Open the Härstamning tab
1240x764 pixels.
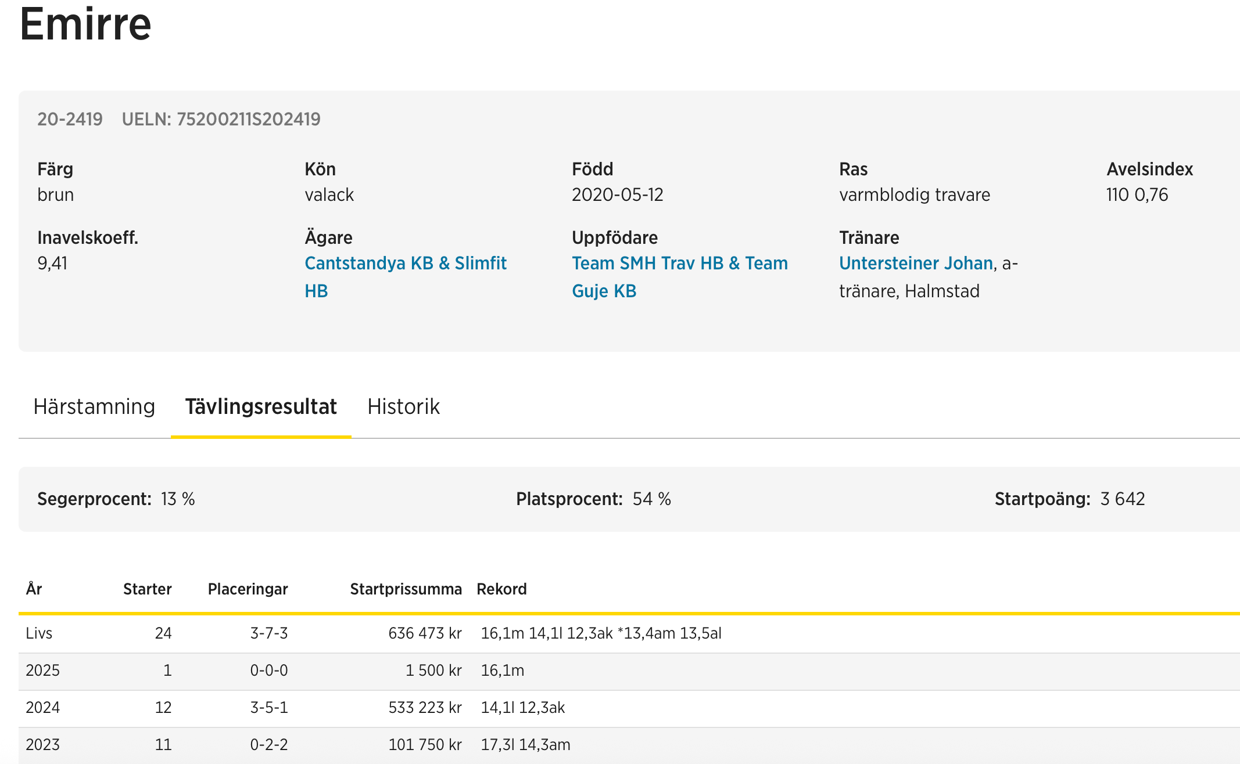(94, 407)
